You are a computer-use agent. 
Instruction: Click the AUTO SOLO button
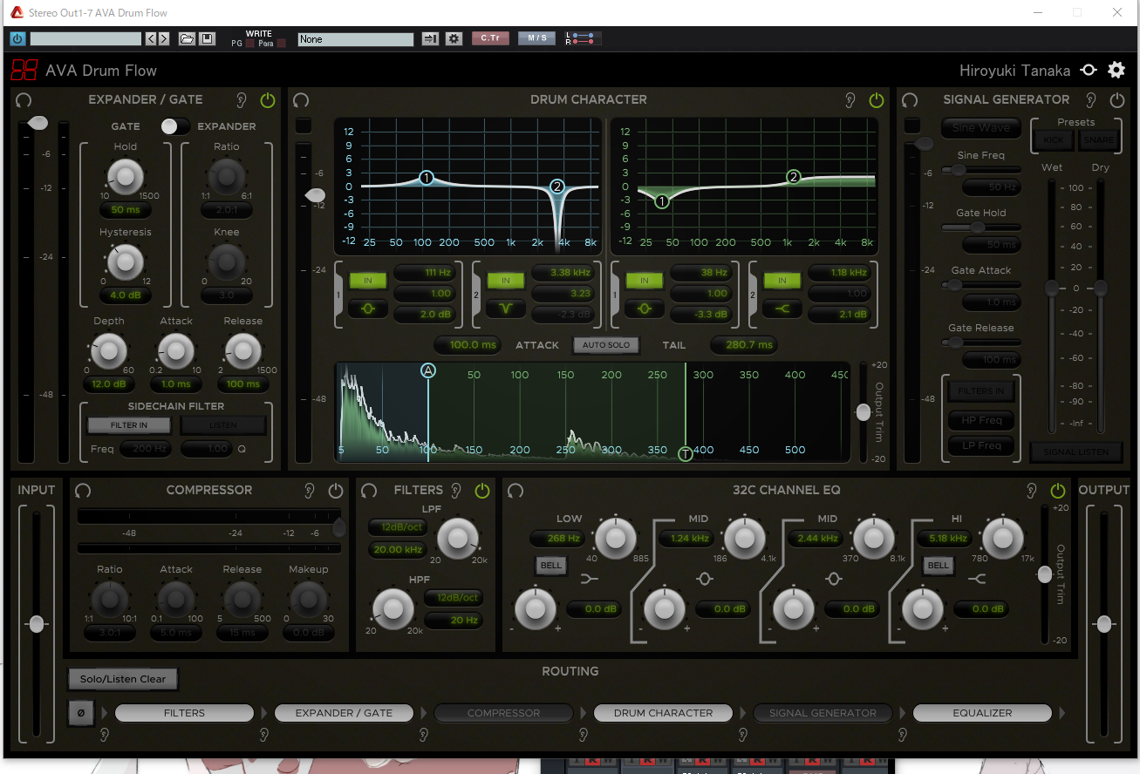[x=605, y=345]
